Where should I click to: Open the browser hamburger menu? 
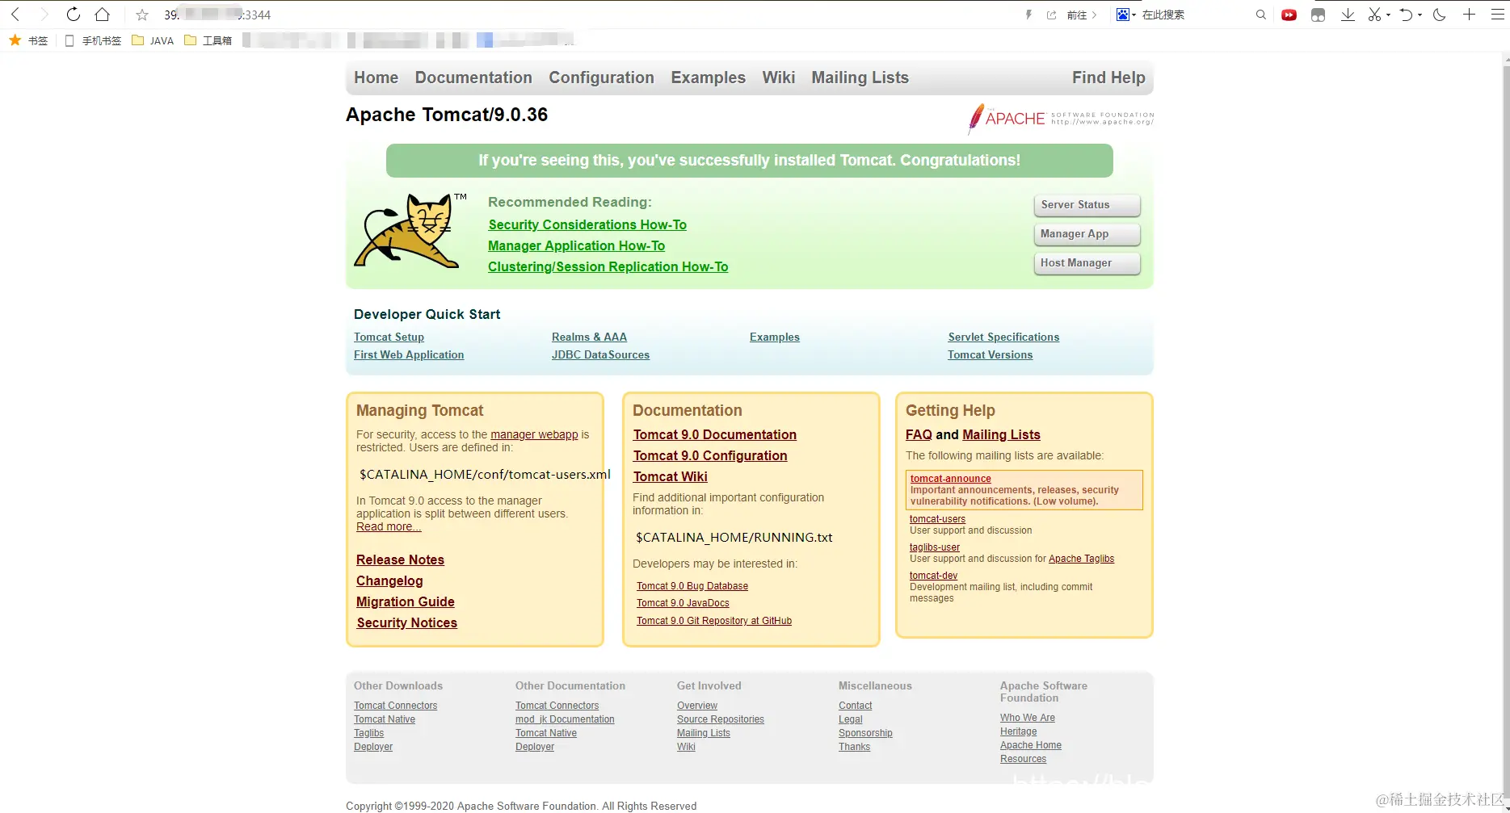[x=1498, y=15]
